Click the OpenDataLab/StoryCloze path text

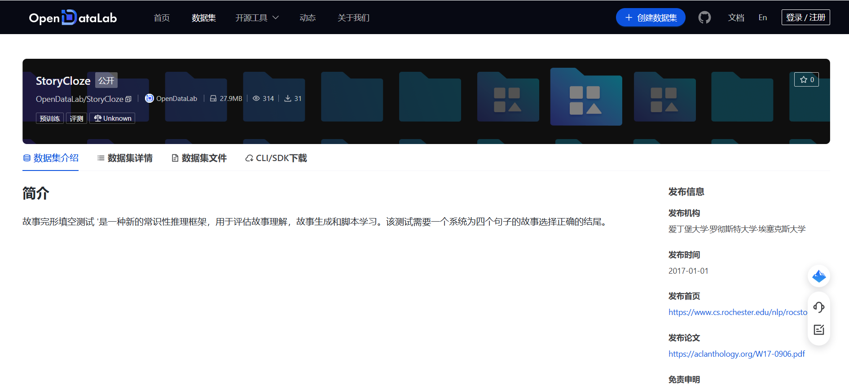click(x=79, y=99)
